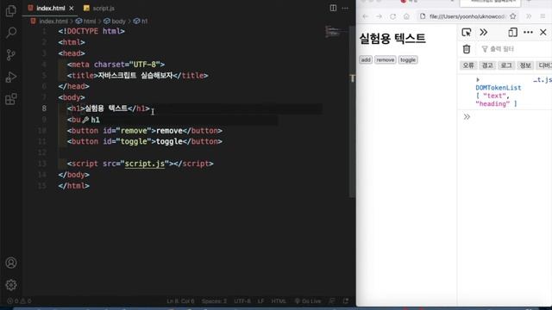Clear the console with the trash icon
Viewport: 552px width, 310px height.
click(467, 49)
